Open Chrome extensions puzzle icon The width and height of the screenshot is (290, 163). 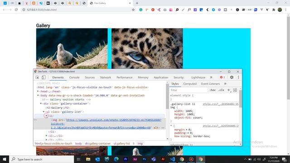[x=274, y=10]
